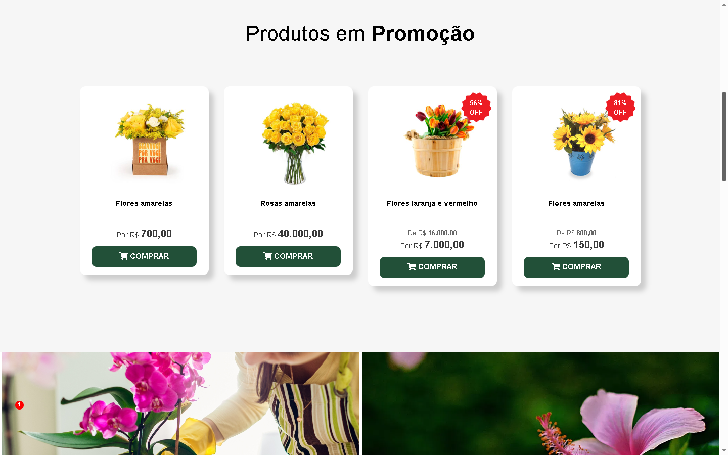Open the tulips in wooden bucket image
The image size is (728, 455).
[x=439, y=141]
